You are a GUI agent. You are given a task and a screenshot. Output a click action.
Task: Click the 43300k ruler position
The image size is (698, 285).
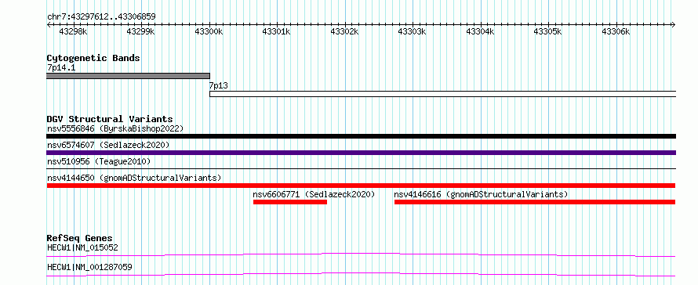(x=209, y=31)
